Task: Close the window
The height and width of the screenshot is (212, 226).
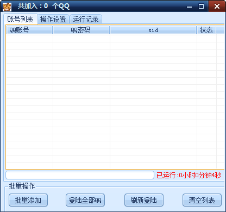Action: (x=217, y=7)
